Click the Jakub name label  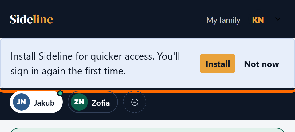pos(44,103)
